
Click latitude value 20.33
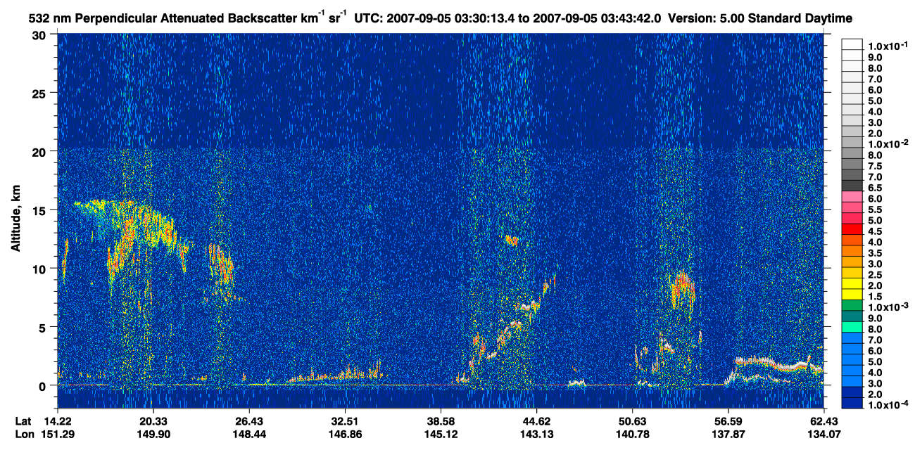click(153, 420)
